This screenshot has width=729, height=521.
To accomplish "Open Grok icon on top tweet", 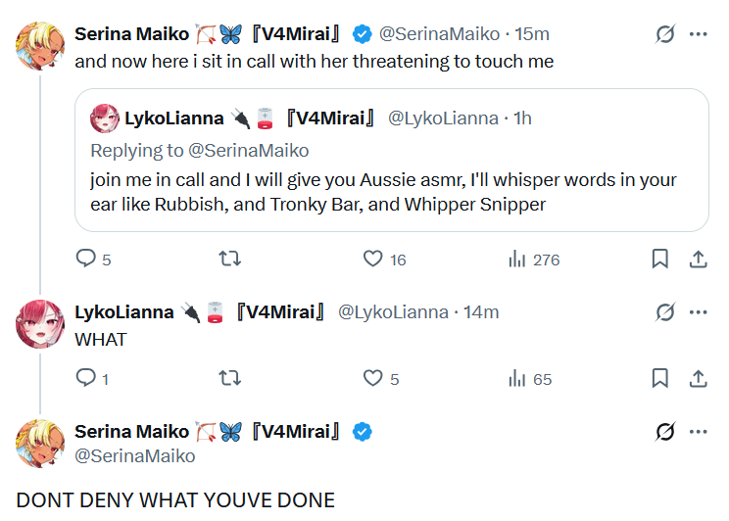I will pyautogui.click(x=665, y=34).
